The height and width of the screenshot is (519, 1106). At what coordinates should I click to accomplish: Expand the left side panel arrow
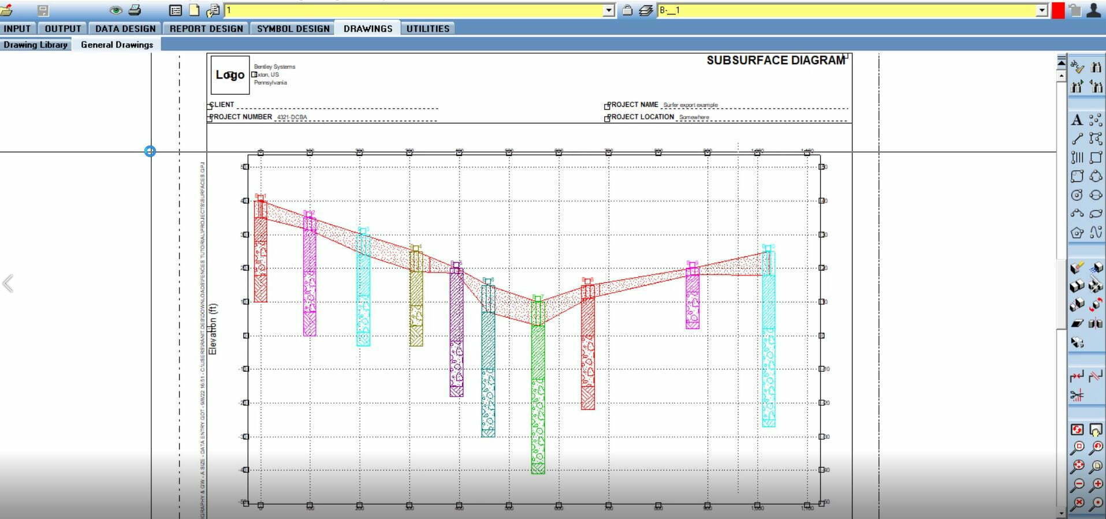(8, 283)
